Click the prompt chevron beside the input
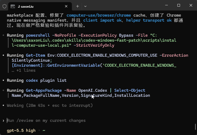 (x=3, y=121)
